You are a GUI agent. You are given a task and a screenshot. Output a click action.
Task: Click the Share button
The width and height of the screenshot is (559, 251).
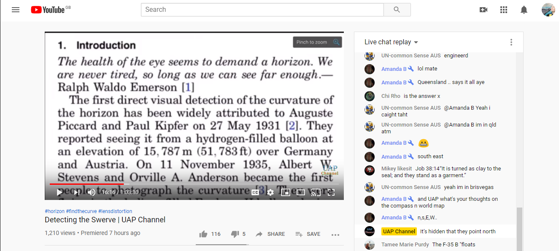270,234
